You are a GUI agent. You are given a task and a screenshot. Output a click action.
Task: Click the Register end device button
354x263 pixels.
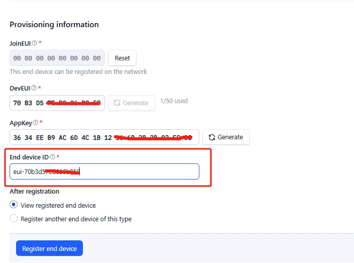pyautogui.click(x=49, y=248)
